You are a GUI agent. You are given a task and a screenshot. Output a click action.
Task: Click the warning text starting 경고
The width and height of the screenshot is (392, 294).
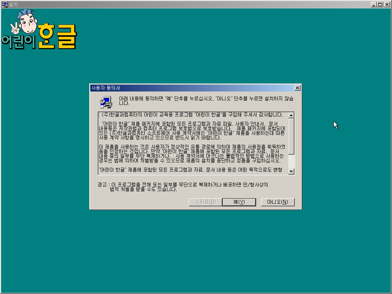click(x=183, y=187)
